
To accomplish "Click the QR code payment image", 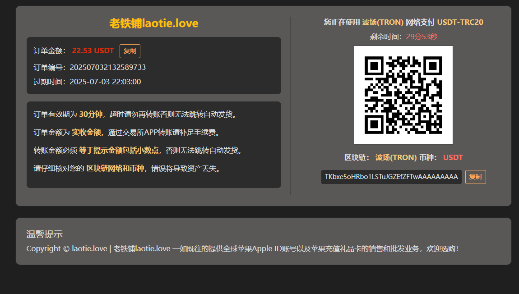I will (x=403, y=95).
